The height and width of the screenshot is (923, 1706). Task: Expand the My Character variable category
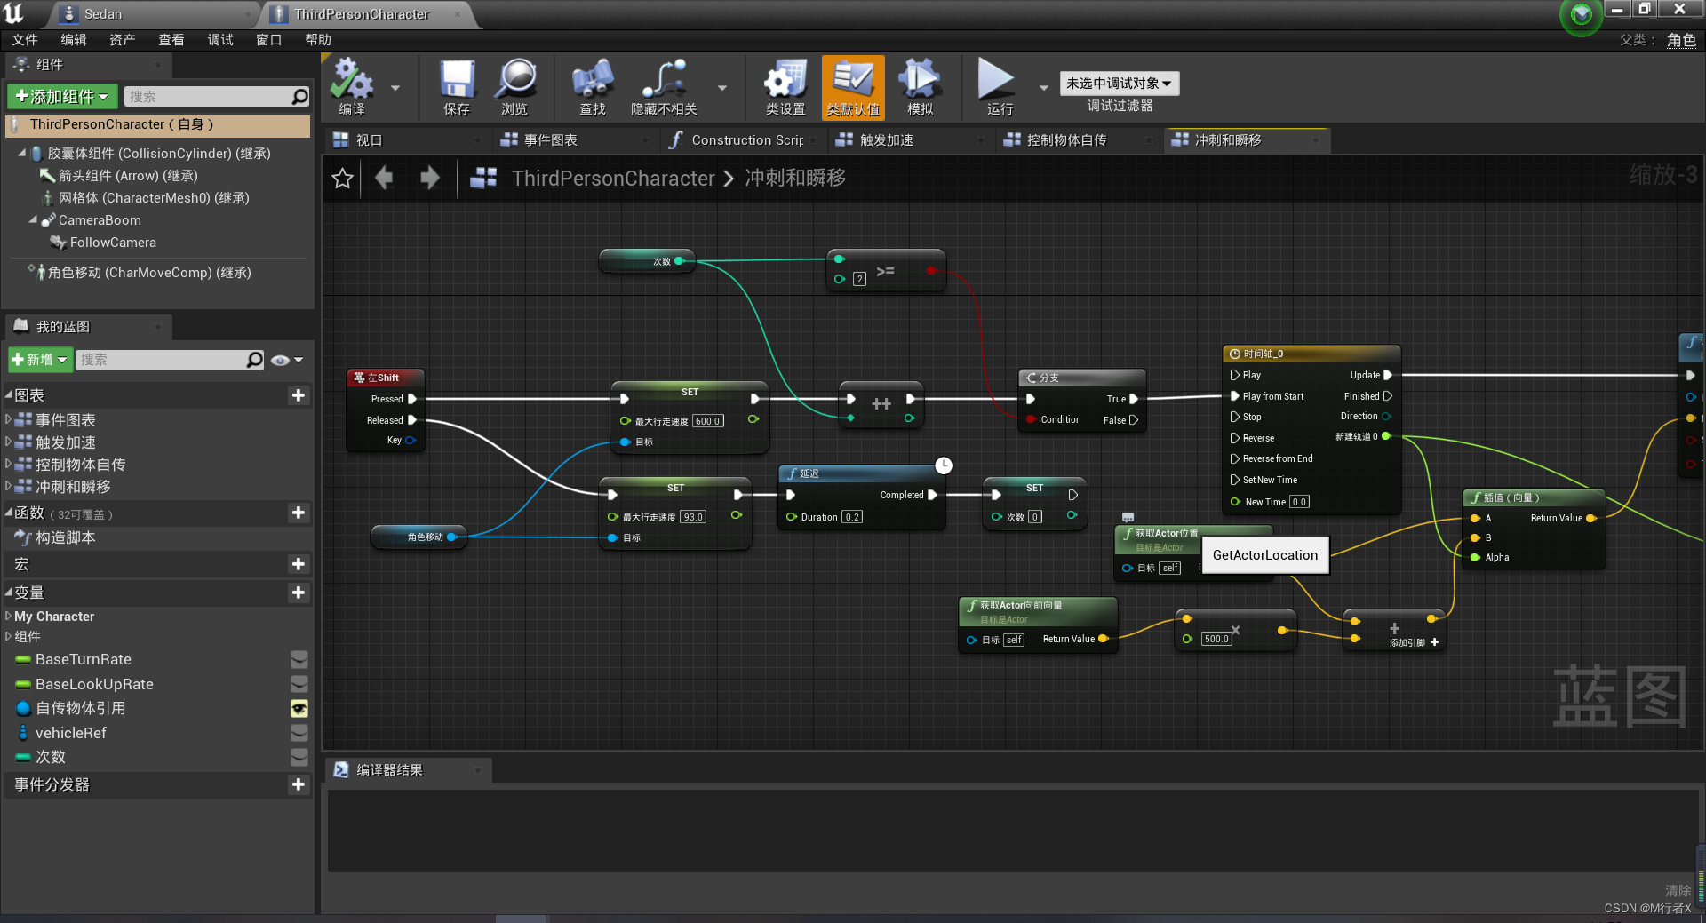pyautogui.click(x=8, y=616)
